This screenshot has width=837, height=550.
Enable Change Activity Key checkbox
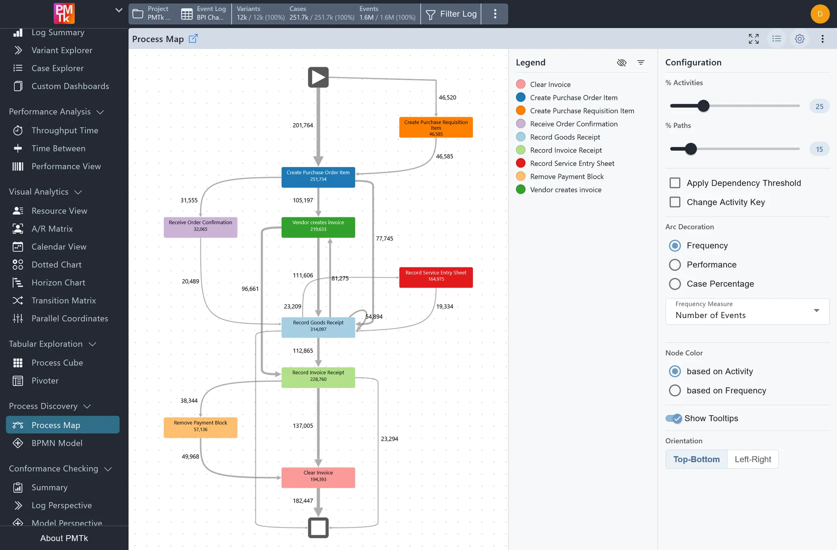(x=675, y=202)
